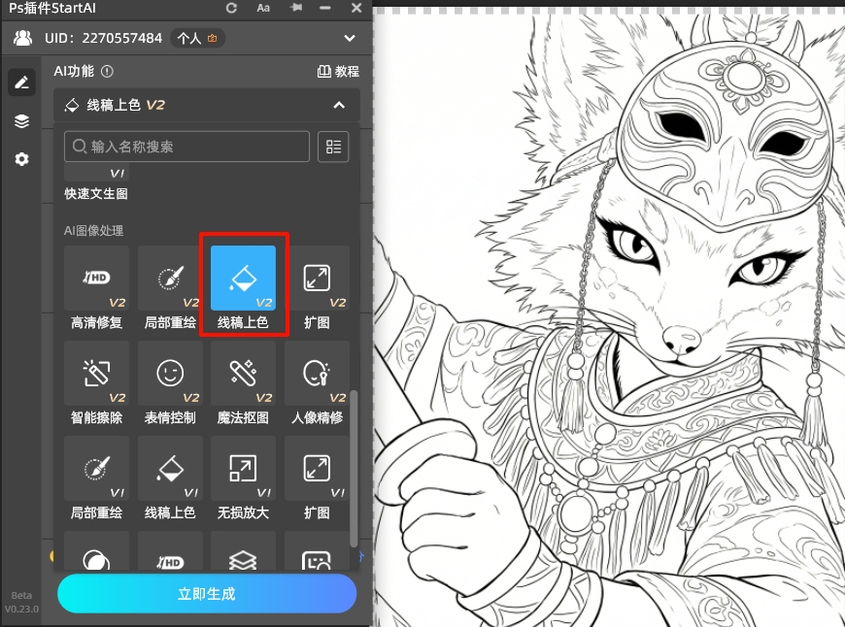Screen dimensions: 845x627
Task: Click the 立即生成 generate button
Action: [207, 594]
